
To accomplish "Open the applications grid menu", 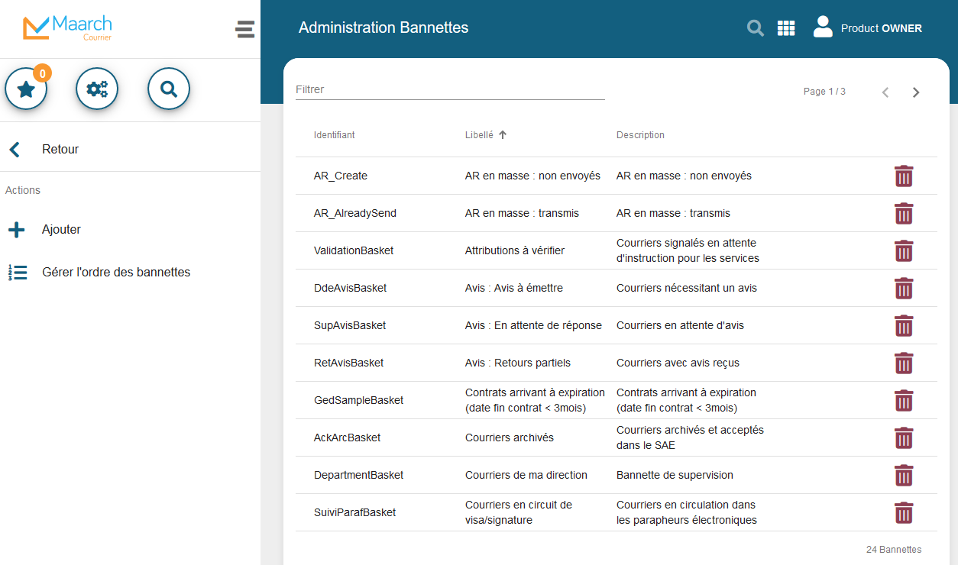I will 786,28.
